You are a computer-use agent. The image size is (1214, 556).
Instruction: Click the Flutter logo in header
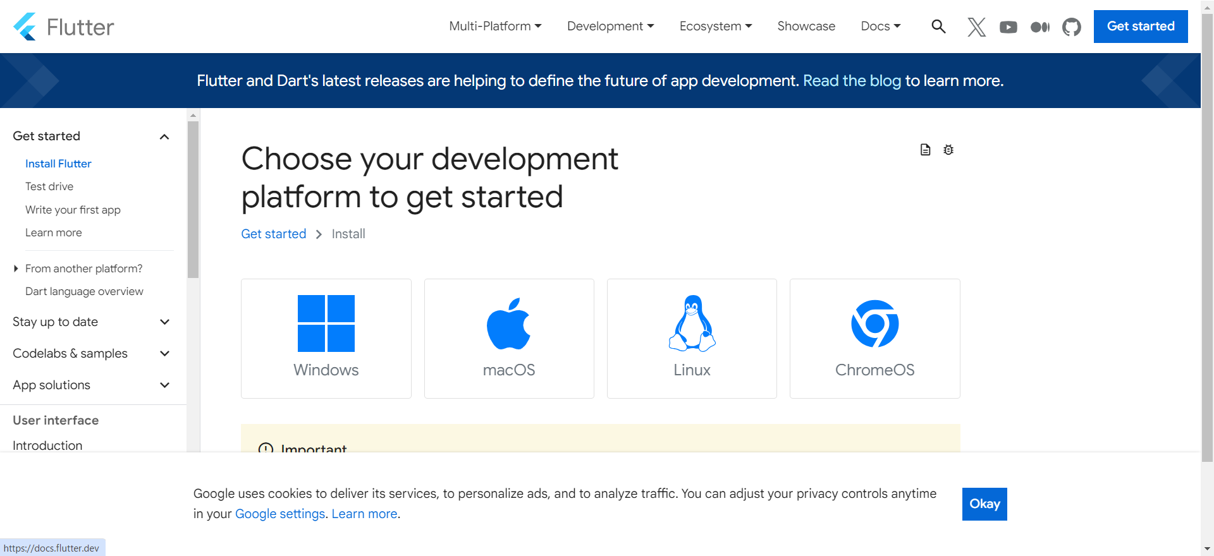pos(63,27)
